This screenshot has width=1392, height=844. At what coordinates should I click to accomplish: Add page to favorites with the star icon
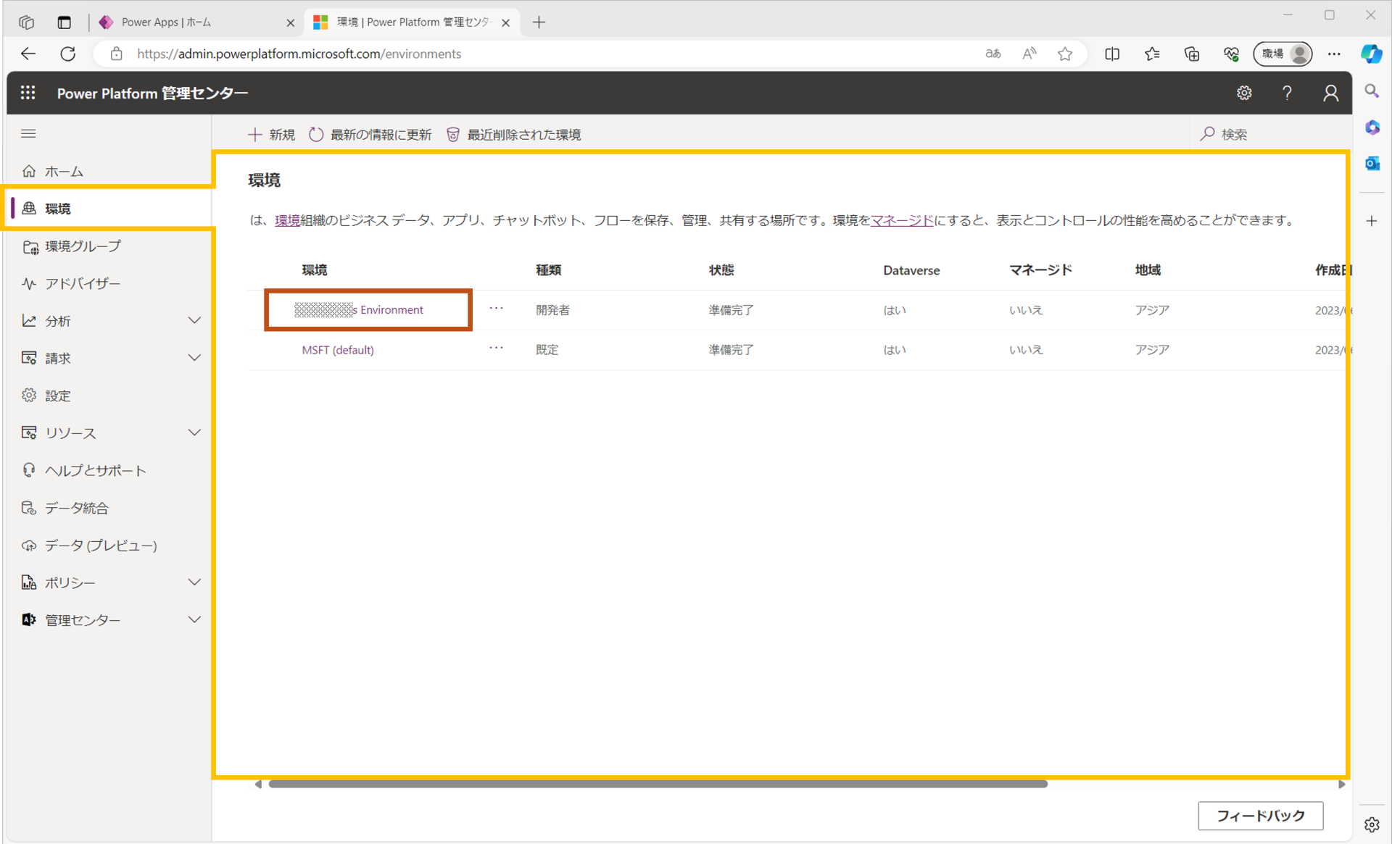pos(1065,54)
